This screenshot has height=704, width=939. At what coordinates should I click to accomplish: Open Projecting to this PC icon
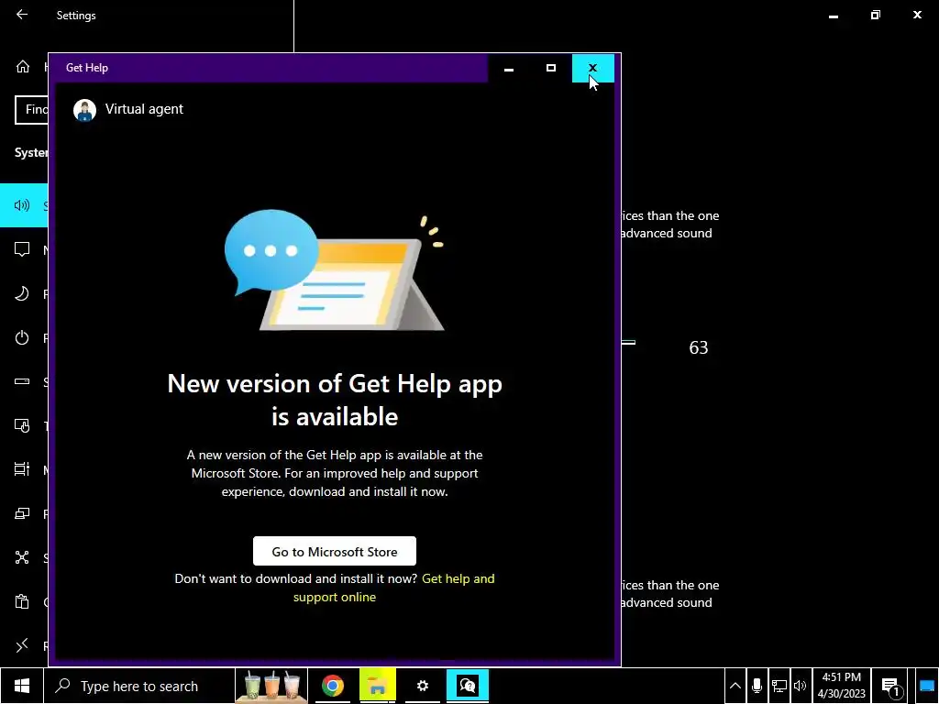[22, 513]
